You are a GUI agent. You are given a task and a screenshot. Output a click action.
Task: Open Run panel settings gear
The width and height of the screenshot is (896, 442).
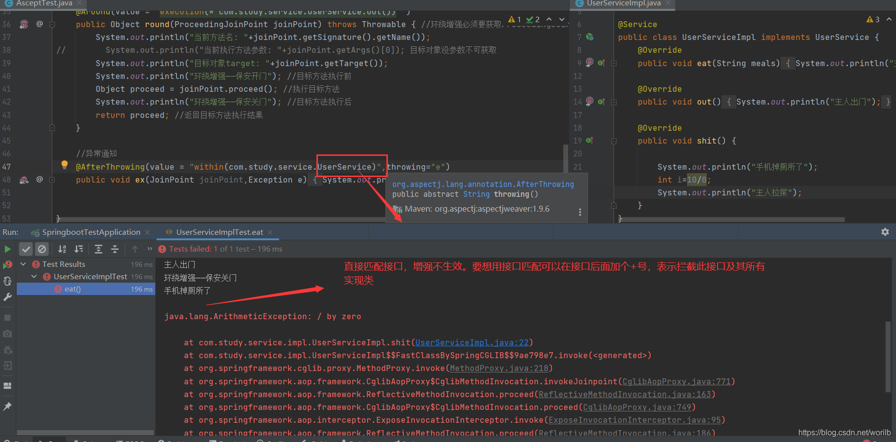[885, 232]
